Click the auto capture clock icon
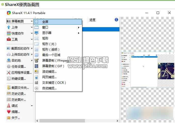The height and width of the screenshot is (125, 175). click(x=36, y=88)
